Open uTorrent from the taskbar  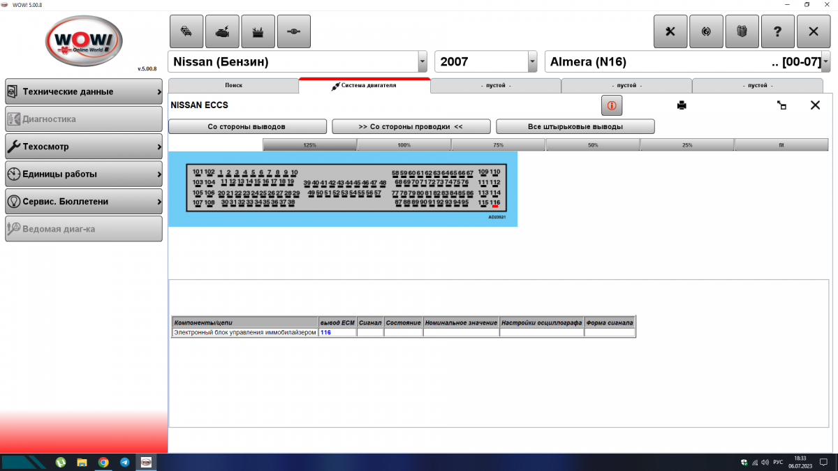61,462
